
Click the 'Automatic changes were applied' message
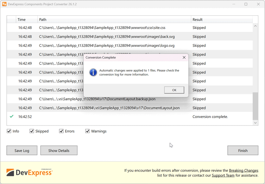(x=139, y=73)
